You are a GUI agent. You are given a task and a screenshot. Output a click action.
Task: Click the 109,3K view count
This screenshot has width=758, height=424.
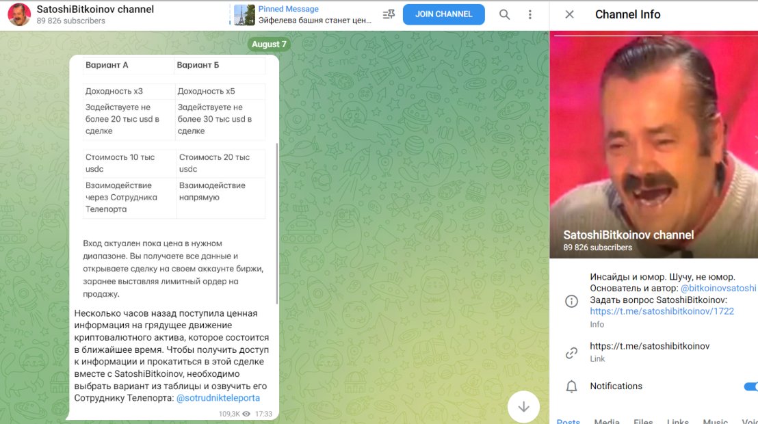tap(229, 414)
